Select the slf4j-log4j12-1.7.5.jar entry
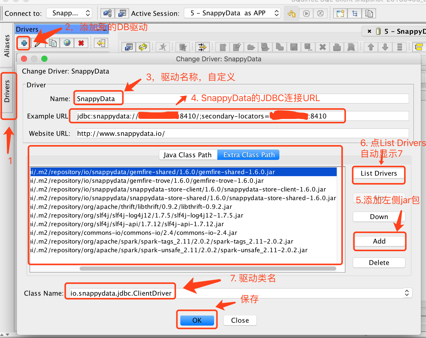 coord(183,215)
